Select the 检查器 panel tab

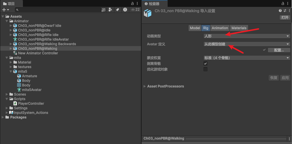coord(154,3)
